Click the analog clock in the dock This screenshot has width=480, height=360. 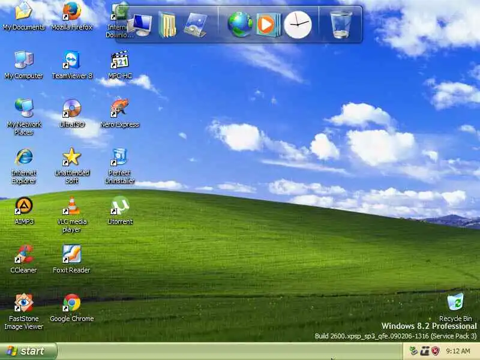point(298,25)
